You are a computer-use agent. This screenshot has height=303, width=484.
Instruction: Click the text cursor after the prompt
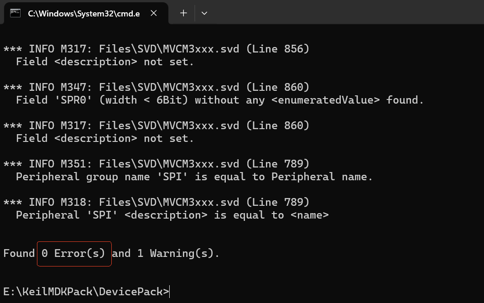[170, 292]
